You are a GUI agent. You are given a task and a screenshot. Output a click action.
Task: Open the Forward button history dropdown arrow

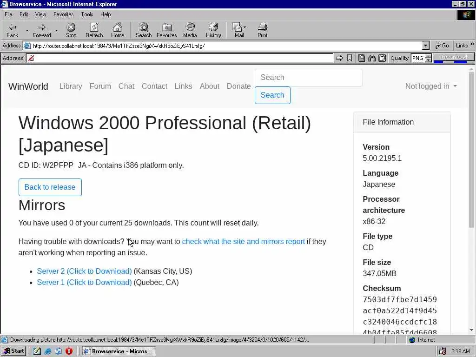56,30
